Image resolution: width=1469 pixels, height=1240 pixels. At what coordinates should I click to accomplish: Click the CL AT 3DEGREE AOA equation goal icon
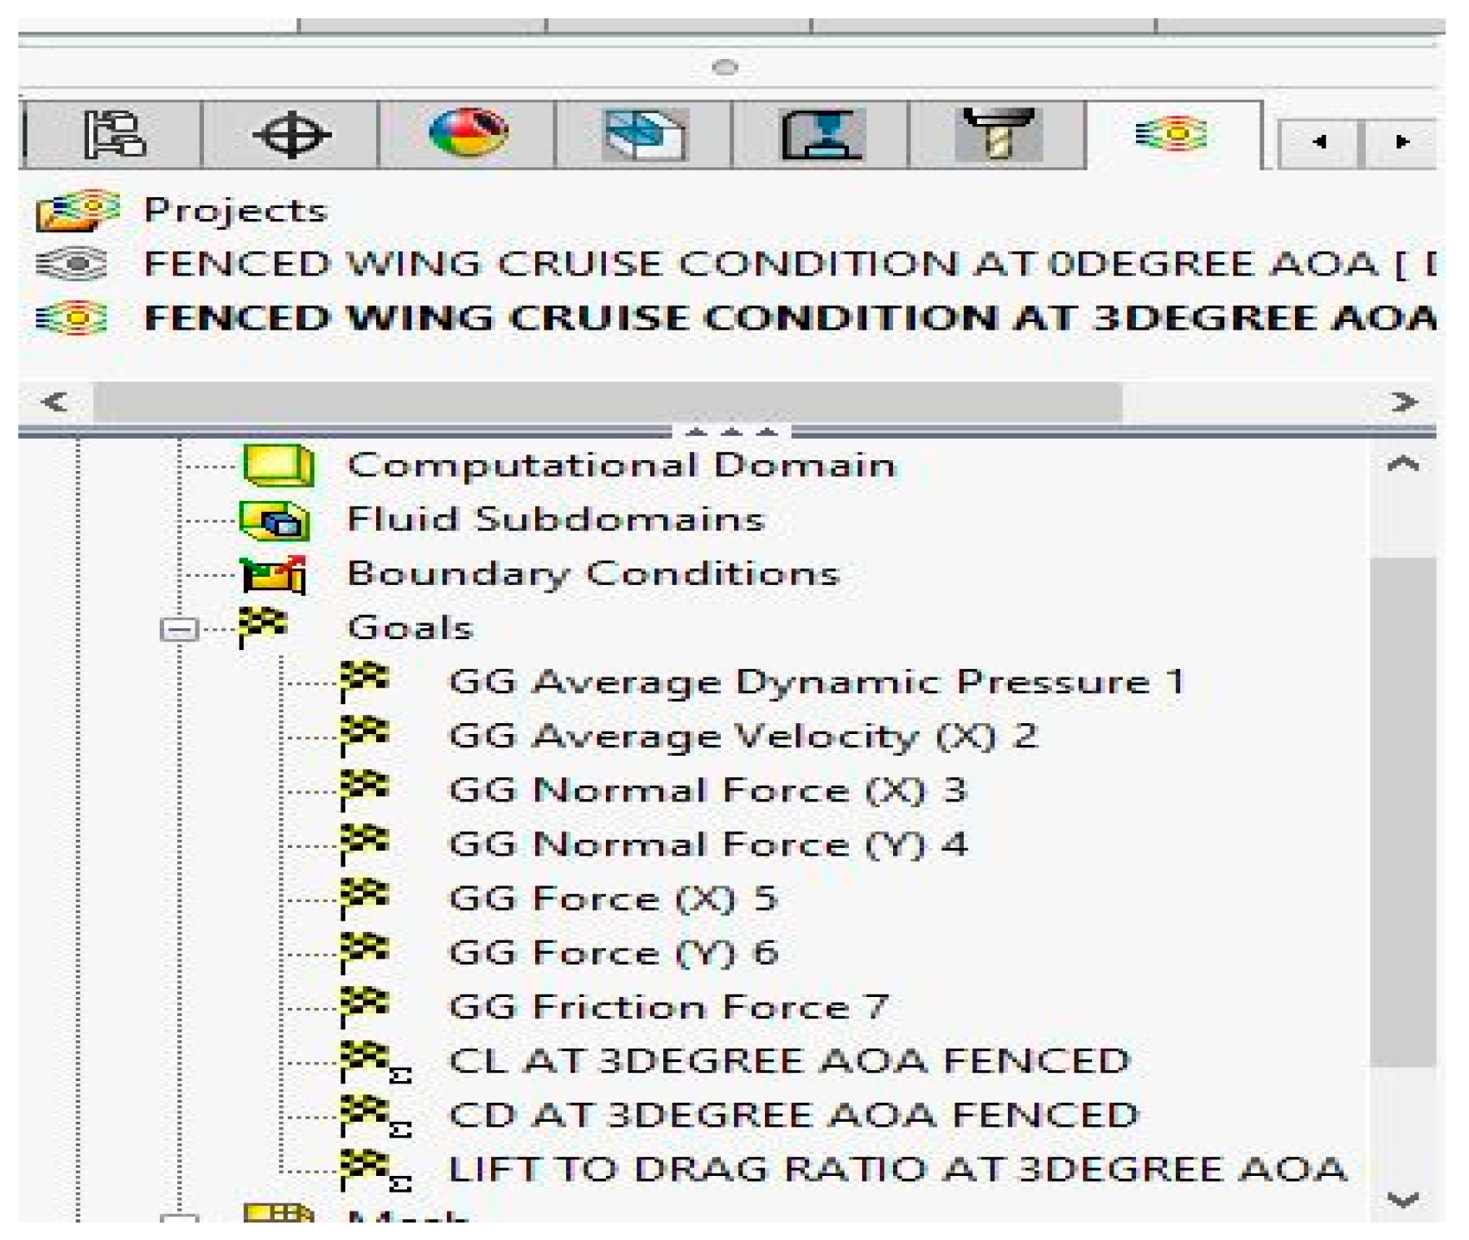coord(373,1062)
